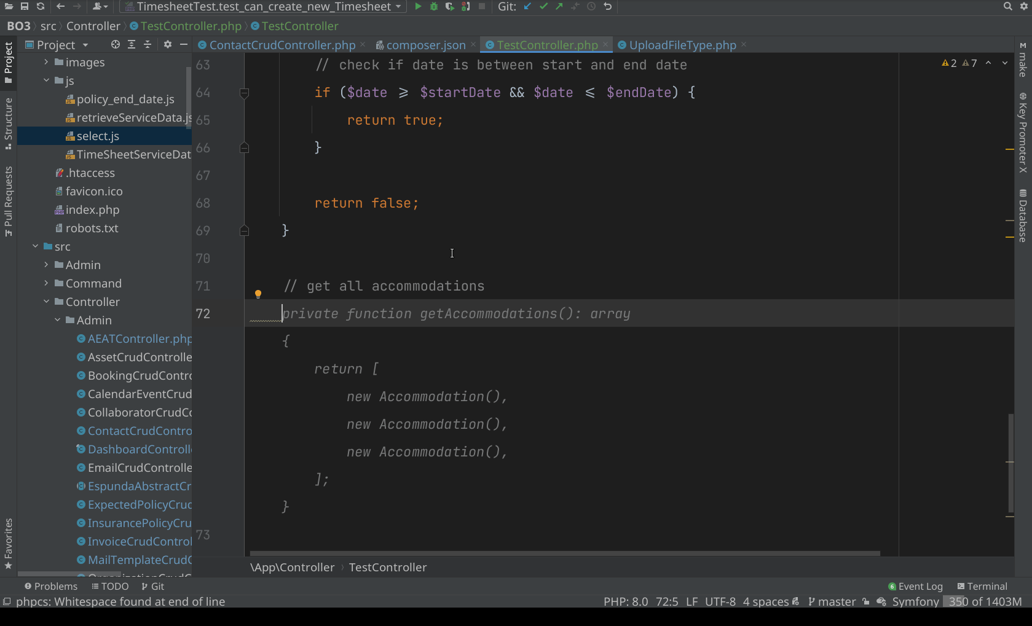Push commits with the green Git arrow

click(559, 7)
